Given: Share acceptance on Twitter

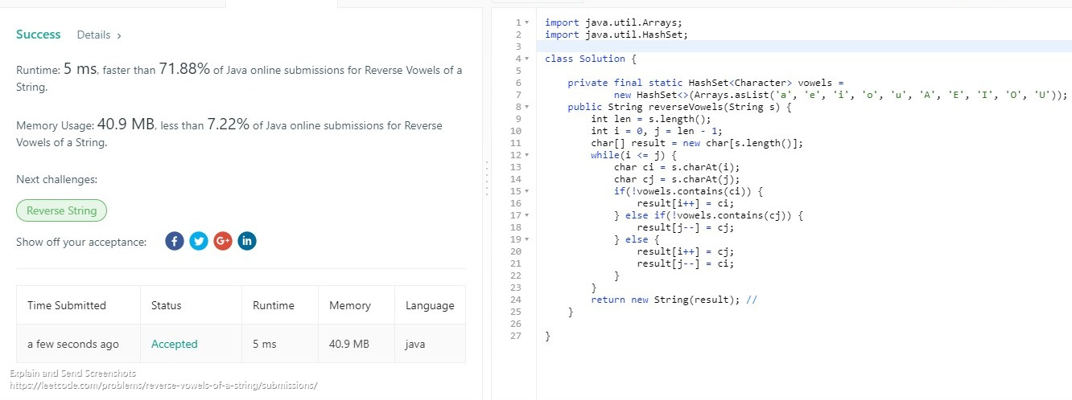Looking at the screenshot, I should 199,241.
